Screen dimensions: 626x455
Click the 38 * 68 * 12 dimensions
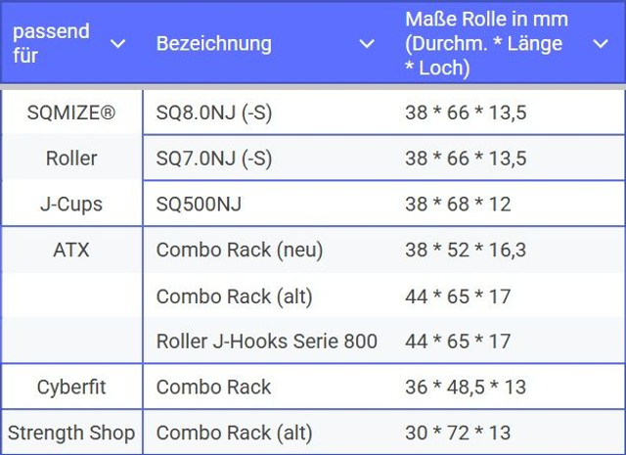coord(458,205)
